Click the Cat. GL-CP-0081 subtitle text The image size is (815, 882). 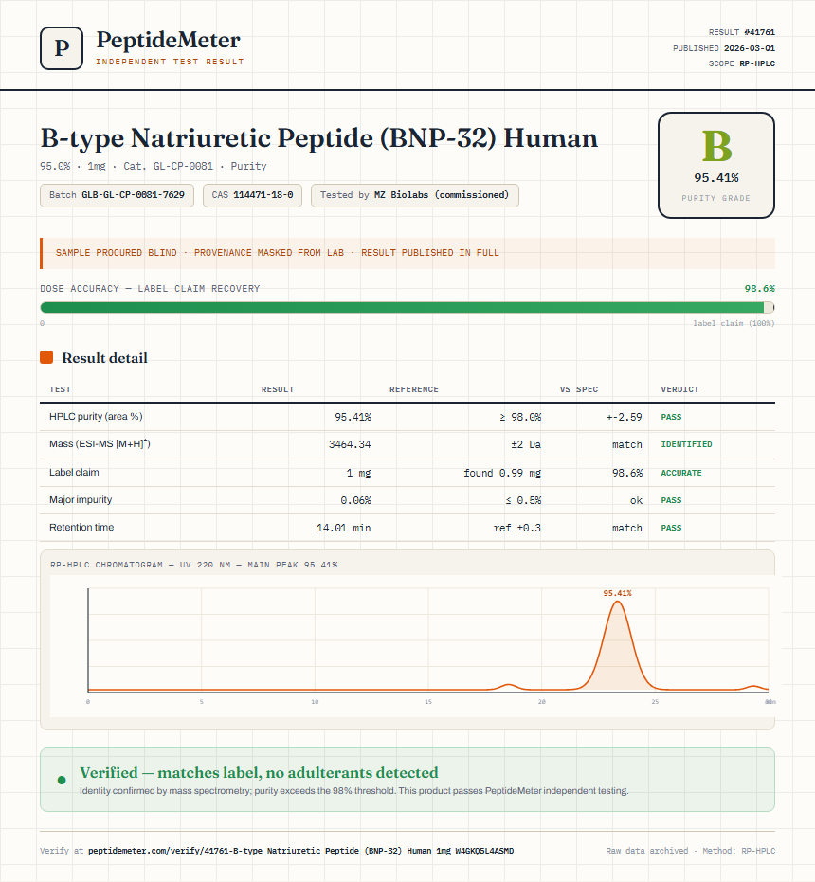[x=169, y=166]
